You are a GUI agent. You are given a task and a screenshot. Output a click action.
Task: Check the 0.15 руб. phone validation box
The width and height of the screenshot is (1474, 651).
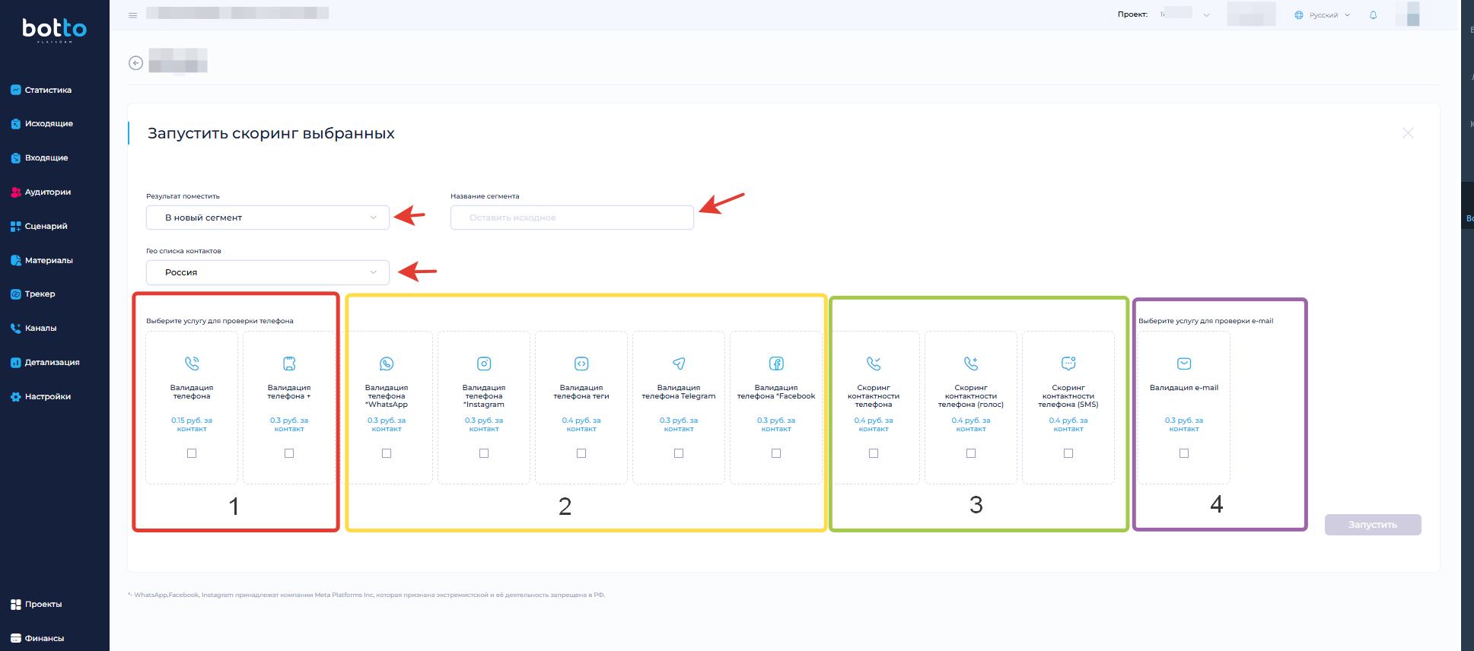(192, 453)
